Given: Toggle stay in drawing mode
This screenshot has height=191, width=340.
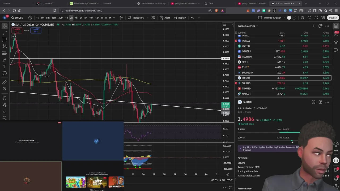Looking at the screenshot, I should point(5,105).
